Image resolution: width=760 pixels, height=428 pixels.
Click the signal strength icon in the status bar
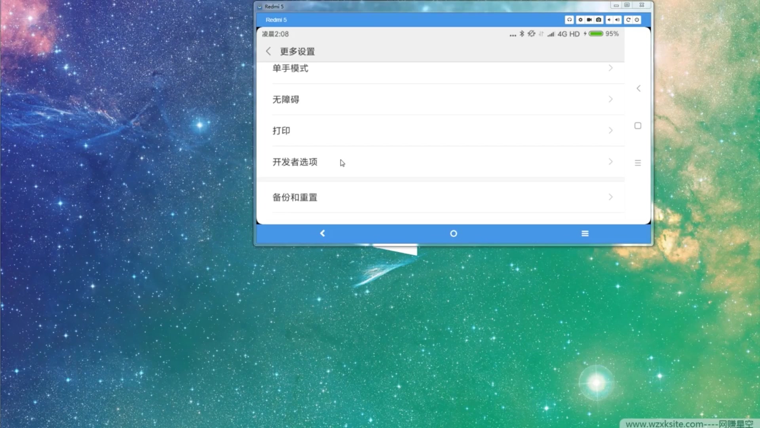[551, 34]
